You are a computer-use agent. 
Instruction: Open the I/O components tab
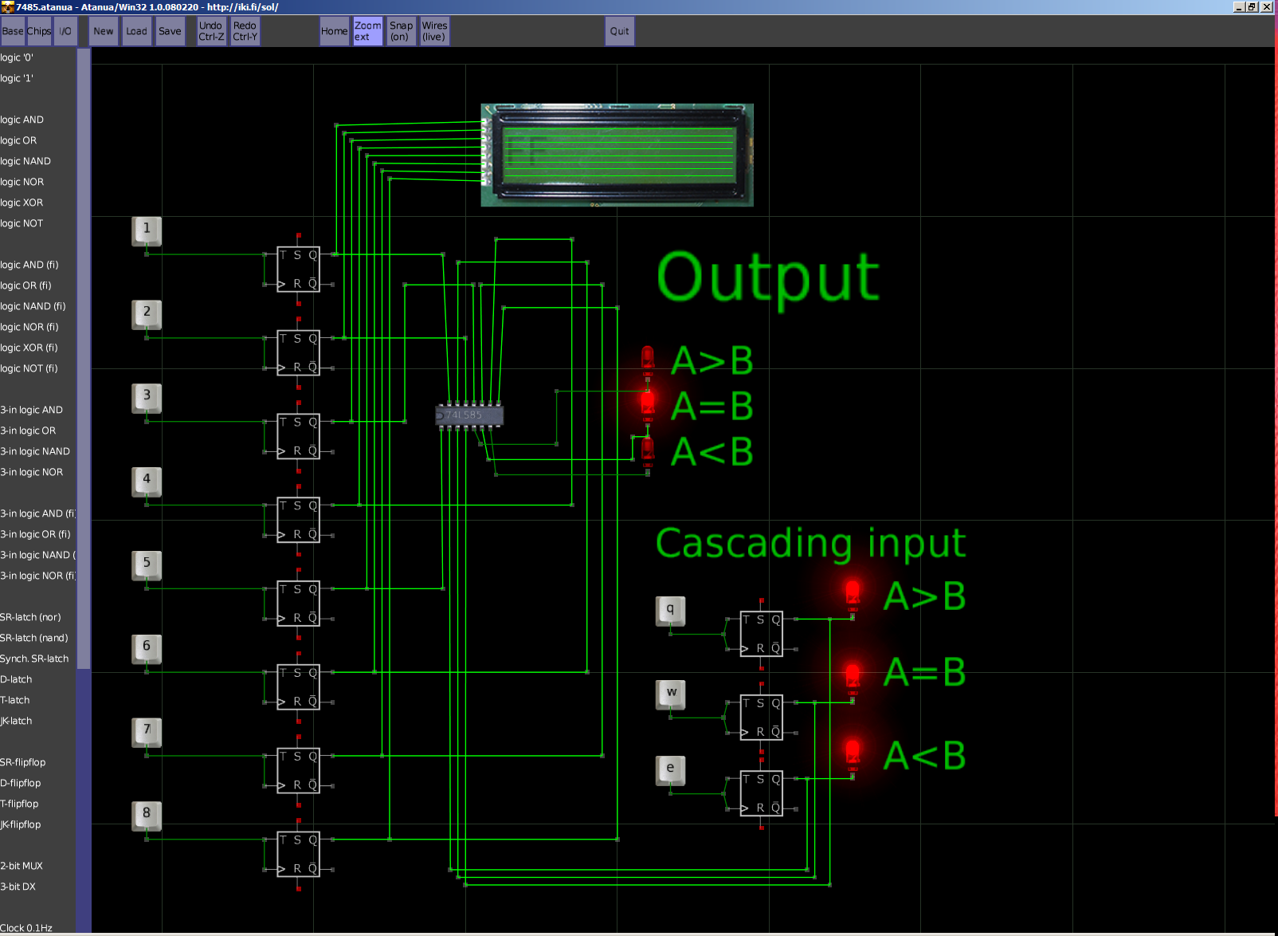point(65,31)
